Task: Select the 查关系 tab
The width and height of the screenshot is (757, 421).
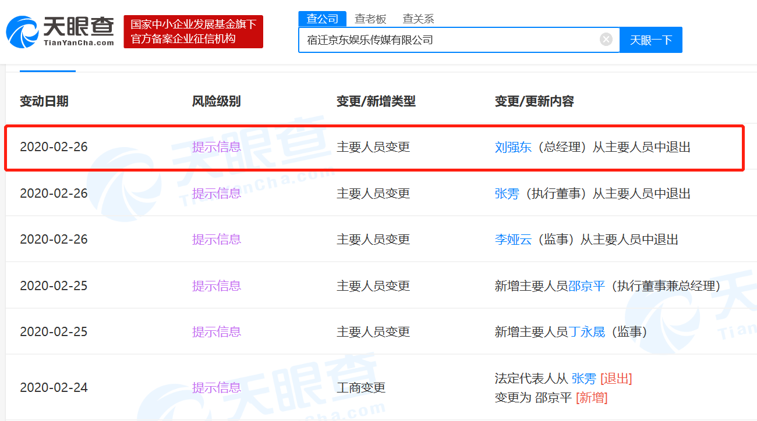Action: click(418, 19)
